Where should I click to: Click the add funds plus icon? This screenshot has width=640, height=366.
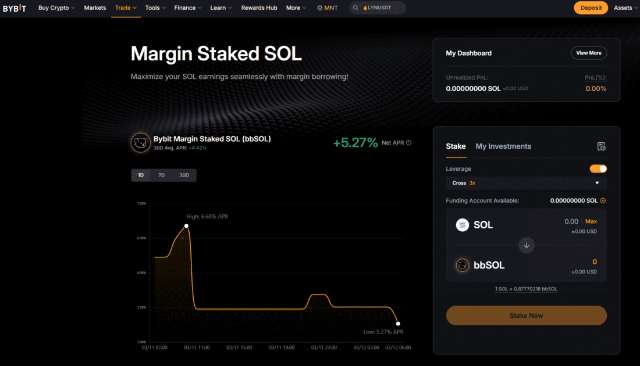(x=603, y=200)
